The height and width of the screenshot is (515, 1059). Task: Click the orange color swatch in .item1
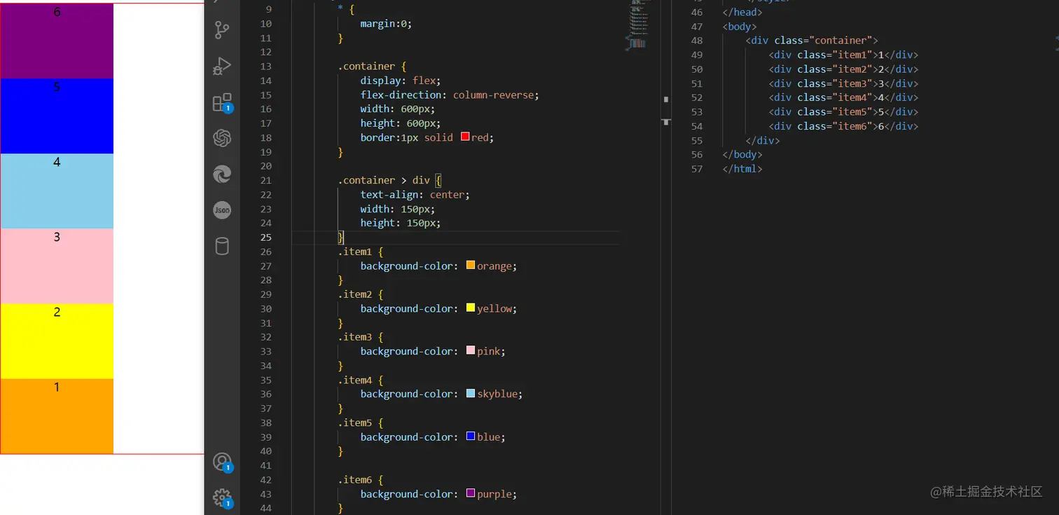tap(471, 266)
